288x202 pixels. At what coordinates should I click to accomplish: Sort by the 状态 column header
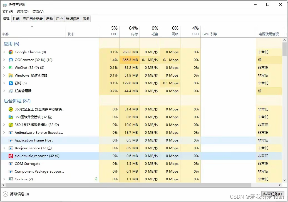click(83, 32)
